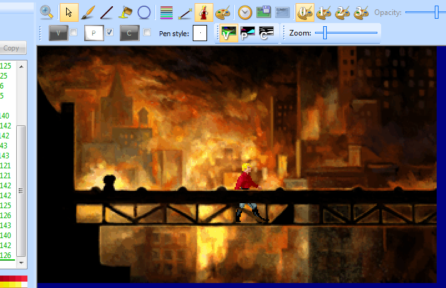
Task: Toggle the fake ego character icon
Action: [x=204, y=12]
